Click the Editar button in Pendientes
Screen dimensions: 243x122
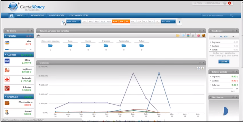224,62
